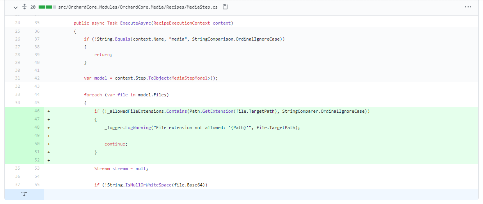The height and width of the screenshot is (204, 483).
Task: Click the expand-all diff lines icon
Action: (24, 7)
